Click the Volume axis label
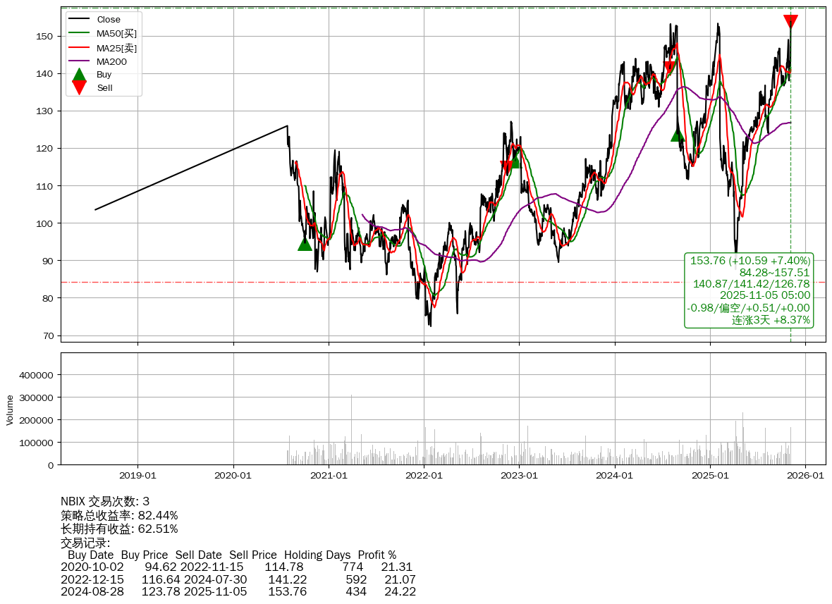832x604 pixels. [10, 409]
